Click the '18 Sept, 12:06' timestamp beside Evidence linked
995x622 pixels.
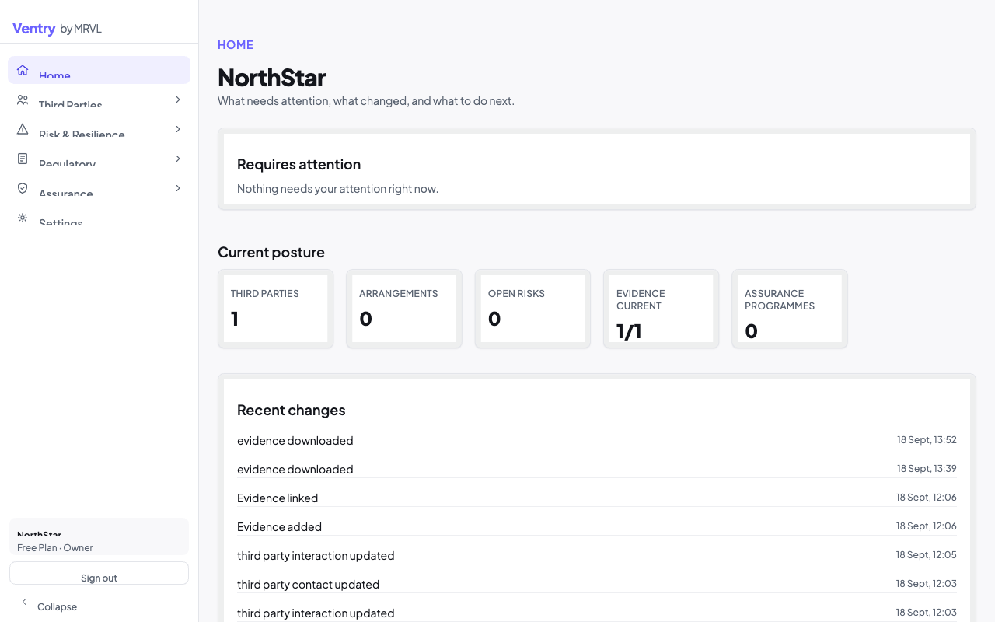(926, 498)
